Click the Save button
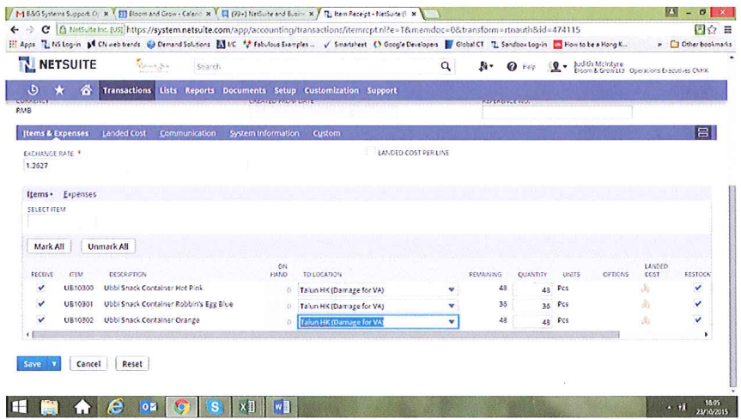Image resolution: width=741 pixels, height=419 pixels. pyautogui.click(x=32, y=364)
